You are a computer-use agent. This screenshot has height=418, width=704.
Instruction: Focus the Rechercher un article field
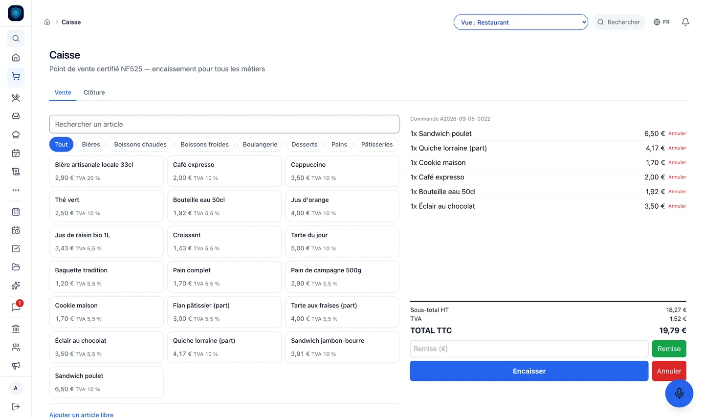[224, 124]
